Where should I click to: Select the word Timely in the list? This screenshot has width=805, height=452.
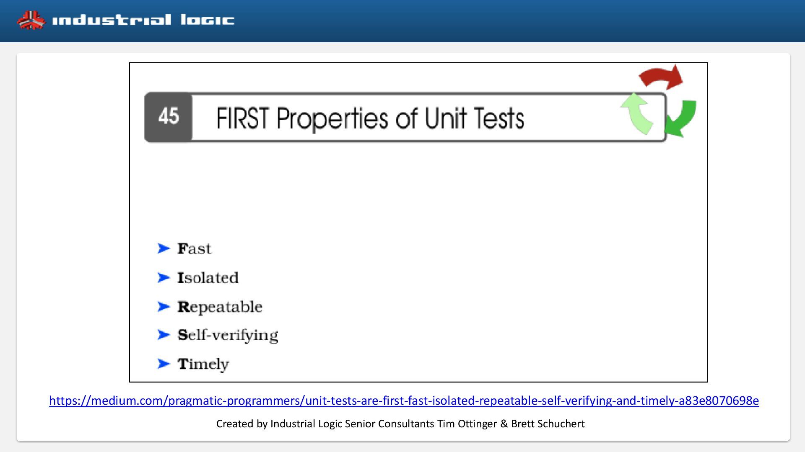(203, 364)
